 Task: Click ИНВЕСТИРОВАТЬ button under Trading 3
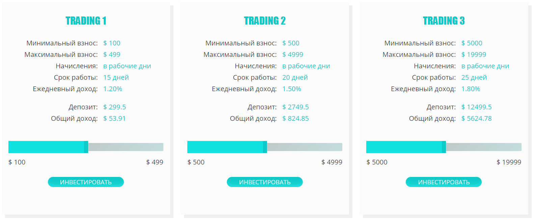pos(444,182)
